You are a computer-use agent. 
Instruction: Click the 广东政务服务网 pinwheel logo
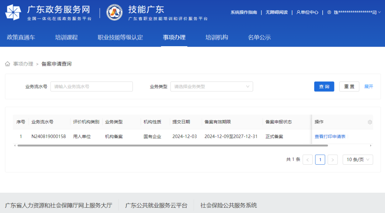13,12
